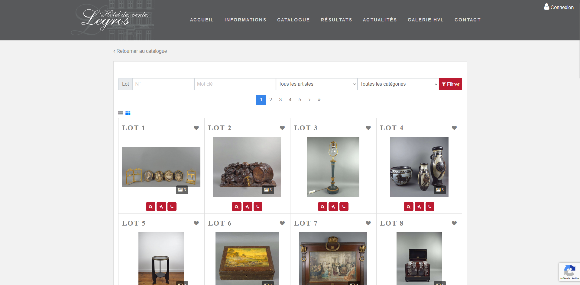Viewport: 580px width, 285px height.
Task: Click the gavel bid icon under Lot 1
Action: click(161, 207)
